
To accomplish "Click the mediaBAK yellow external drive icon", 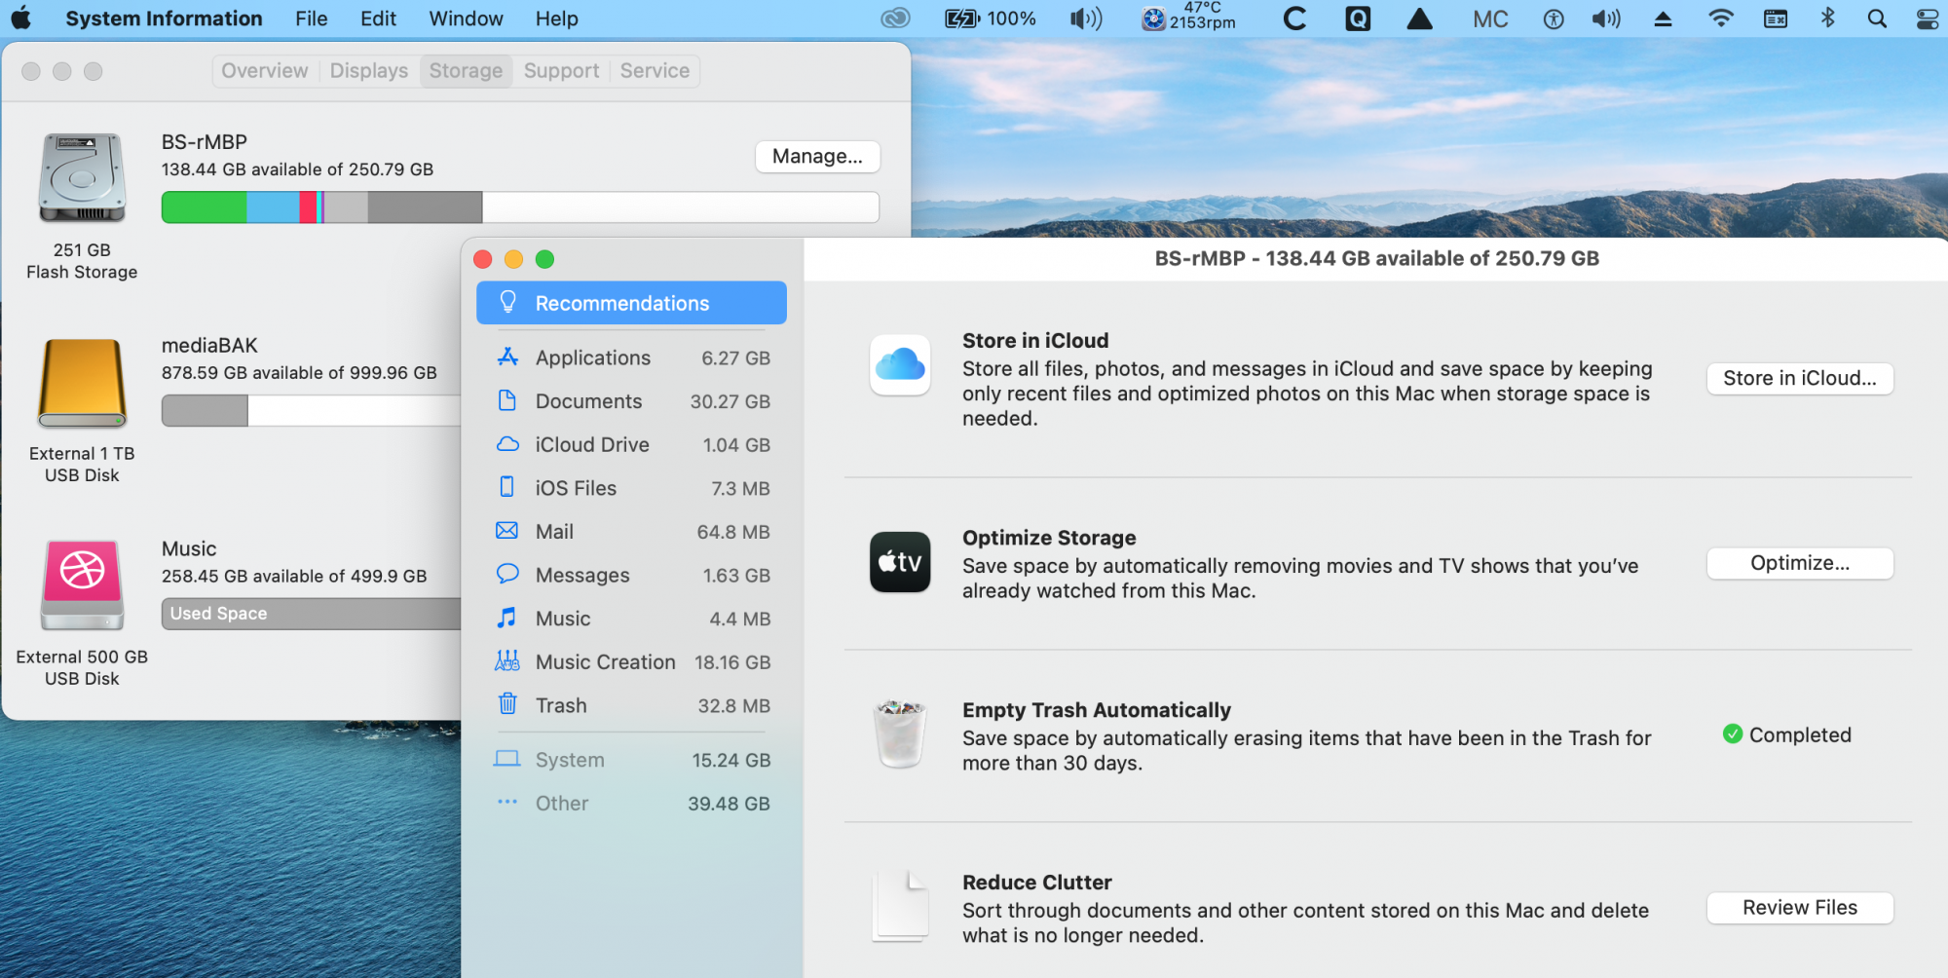I will 82,384.
